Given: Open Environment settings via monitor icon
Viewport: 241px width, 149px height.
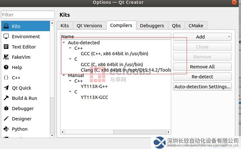Looking at the screenshot, I should click(x=6, y=36).
